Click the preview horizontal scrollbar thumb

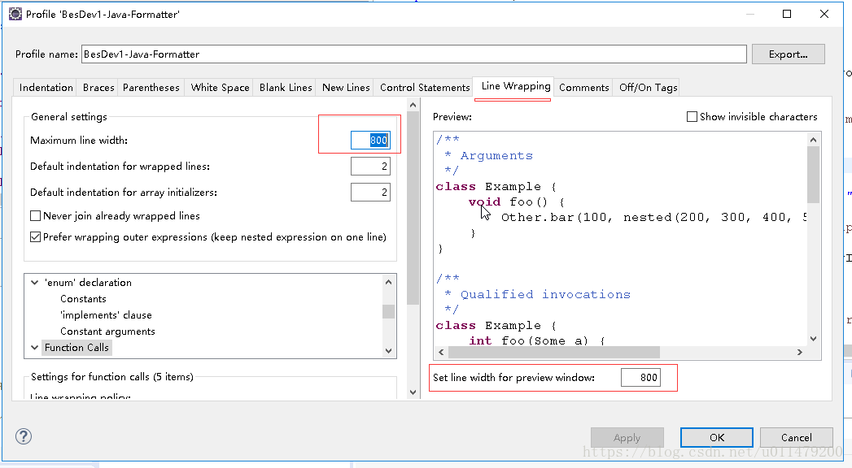[x=553, y=352]
